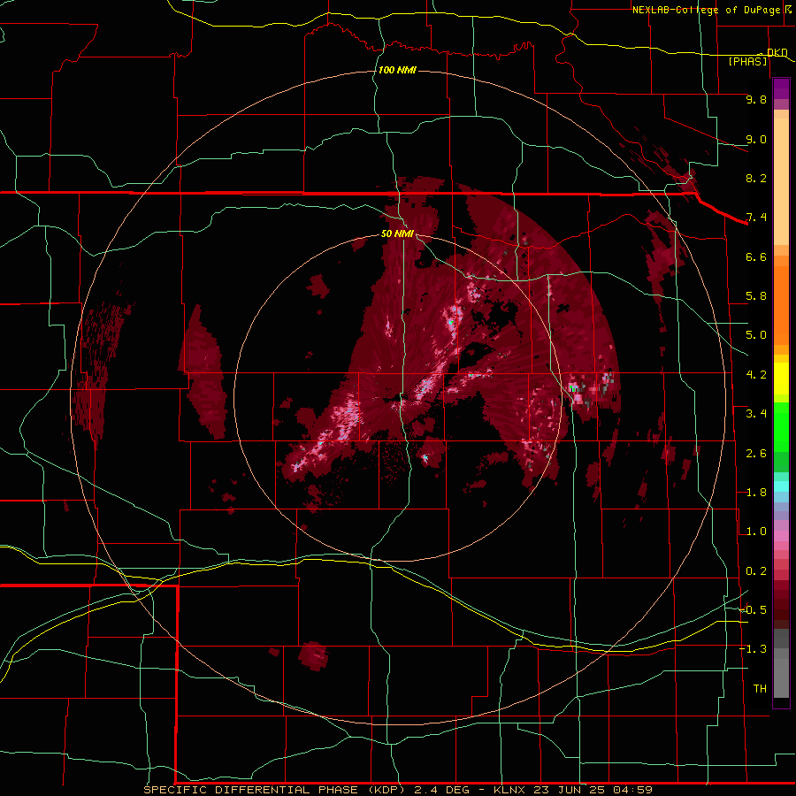The height and width of the screenshot is (796, 796).
Task: Click the 5.8 legend value
Action: click(x=756, y=296)
